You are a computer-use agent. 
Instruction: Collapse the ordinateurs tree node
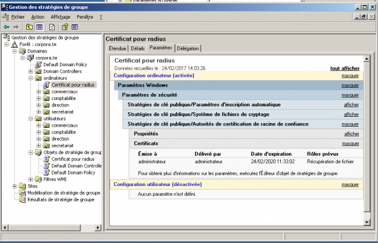(31, 78)
